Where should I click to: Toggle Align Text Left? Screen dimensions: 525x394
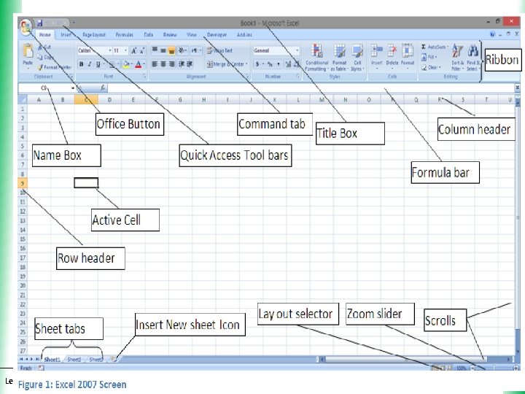click(155, 63)
